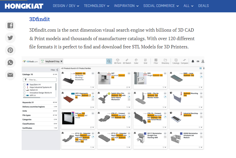236x158 pixels.
Task: Expand variants on HPFI-Hyperwork Pullout card
Action: (x=92, y=107)
